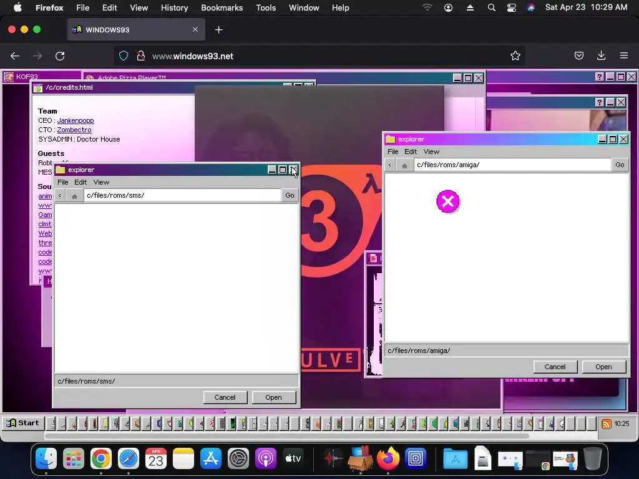Click the site security lock icon
639x479 pixels.
pos(140,56)
